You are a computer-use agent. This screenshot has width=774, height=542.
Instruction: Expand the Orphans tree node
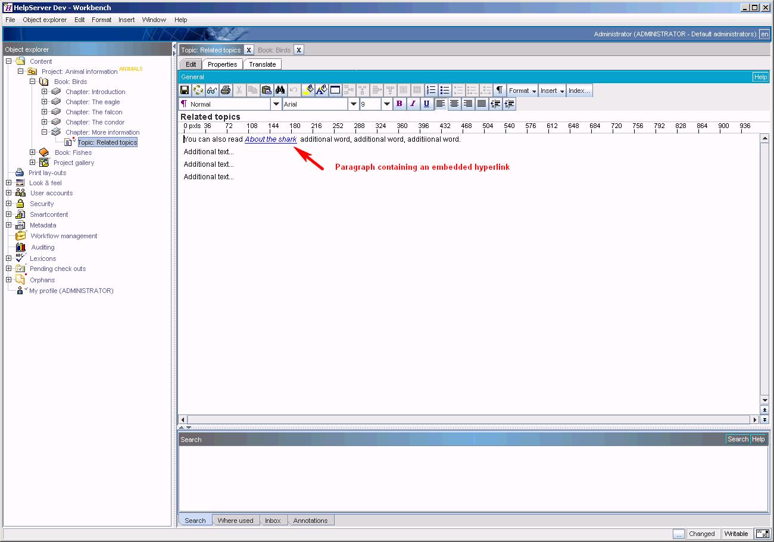tap(9, 280)
